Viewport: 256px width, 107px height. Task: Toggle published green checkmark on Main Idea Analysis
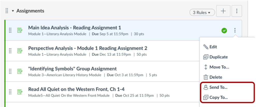224,30
